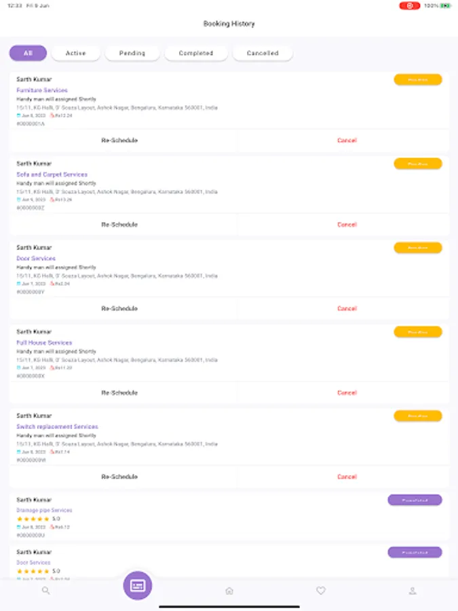Filter by Completed bookings
Screen dimensions: 458x611
tap(196, 53)
